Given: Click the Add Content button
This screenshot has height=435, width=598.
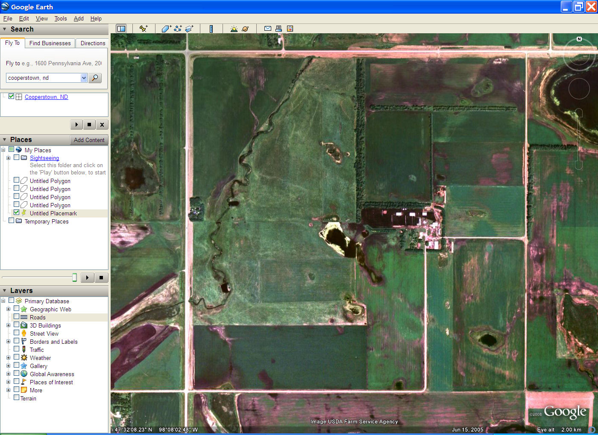Looking at the screenshot, I should (x=89, y=140).
